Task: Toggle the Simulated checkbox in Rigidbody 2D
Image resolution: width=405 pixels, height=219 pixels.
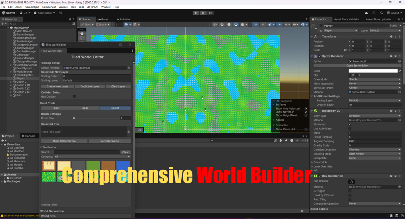Action: pos(350,124)
